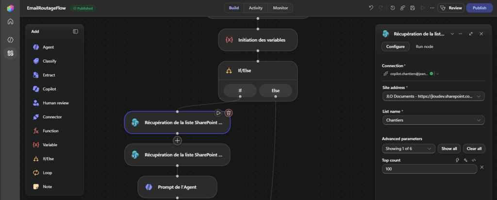The image size is (497, 200).
Task: Open node panel more options ellipsis
Action: (461, 33)
